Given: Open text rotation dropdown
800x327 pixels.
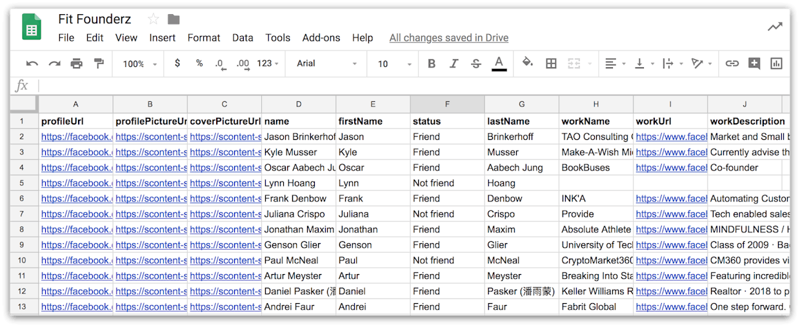Looking at the screenshot, I should (701, 63).
